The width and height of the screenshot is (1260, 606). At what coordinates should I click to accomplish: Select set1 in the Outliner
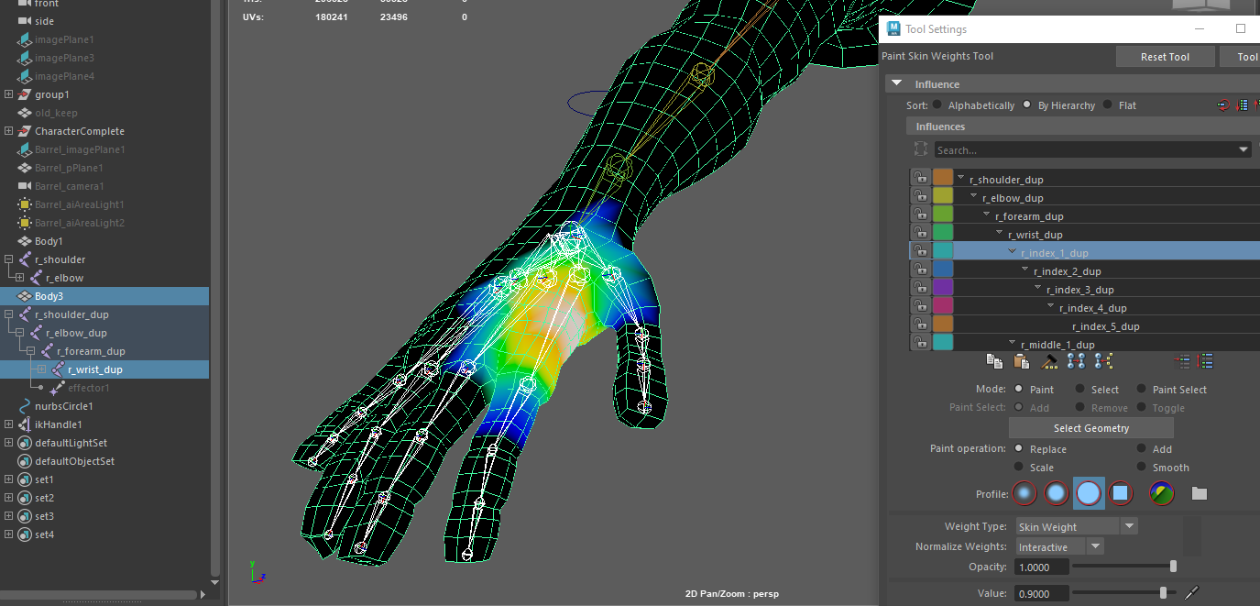pyautogui.click(x=44, y=479)
